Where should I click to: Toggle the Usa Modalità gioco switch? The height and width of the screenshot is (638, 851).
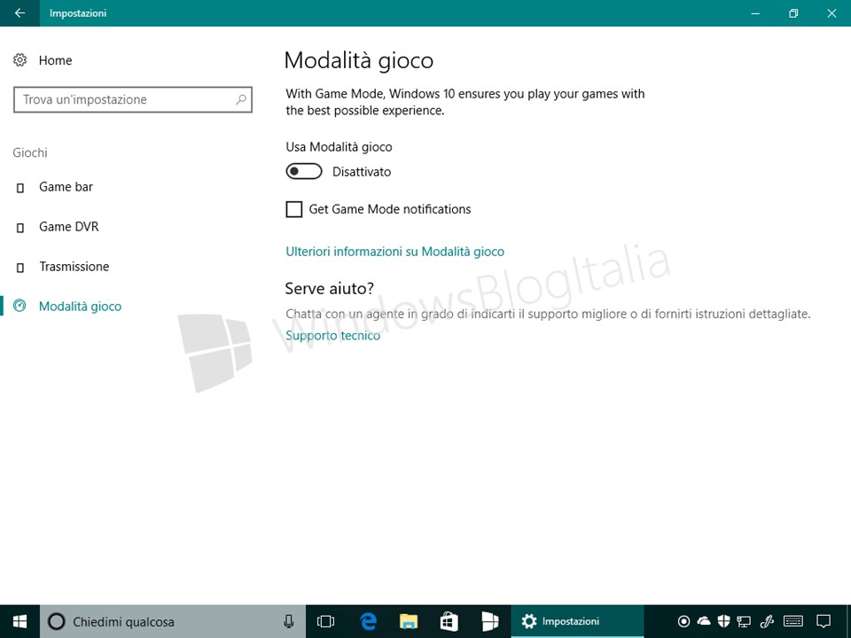(x=304, y=171)
